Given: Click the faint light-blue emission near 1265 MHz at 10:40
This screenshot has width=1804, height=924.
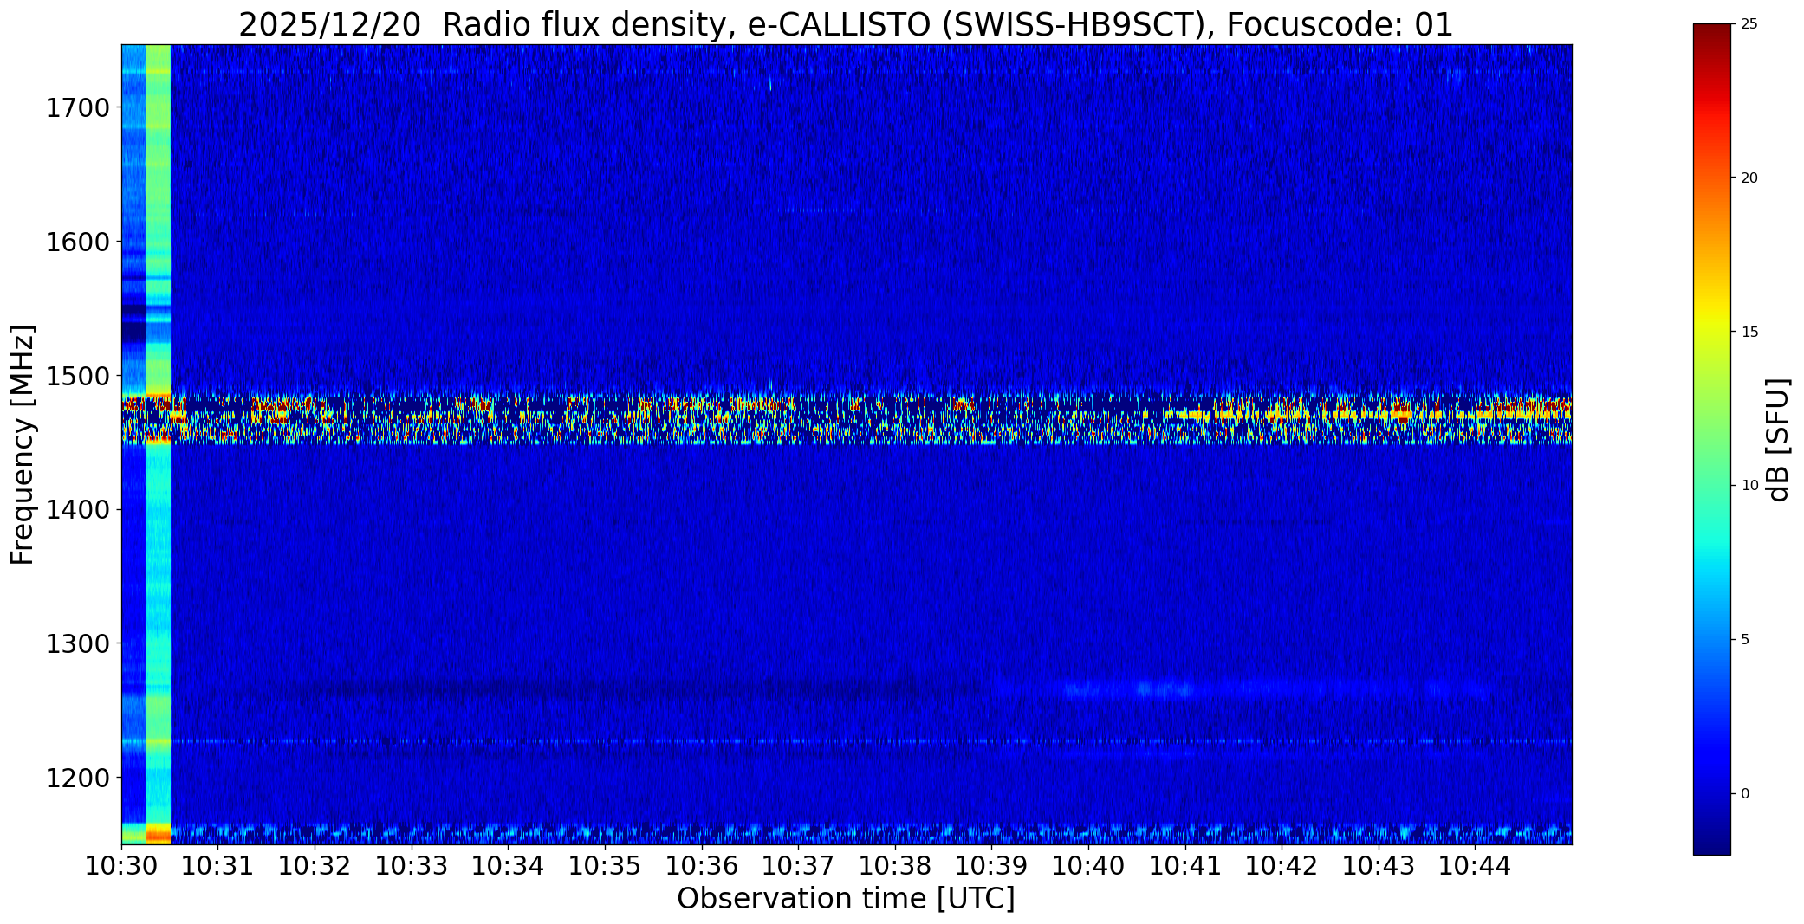Looking at the screenshot, I should (x=1126, y=689).
